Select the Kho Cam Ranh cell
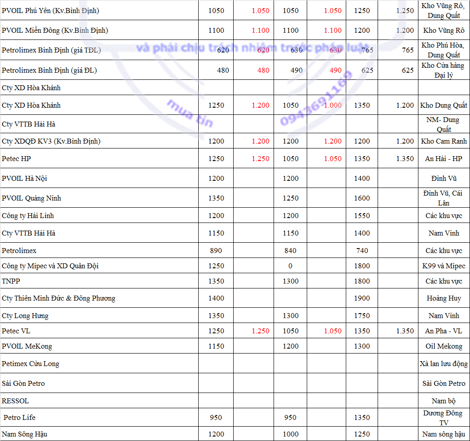 click(444, 141)
